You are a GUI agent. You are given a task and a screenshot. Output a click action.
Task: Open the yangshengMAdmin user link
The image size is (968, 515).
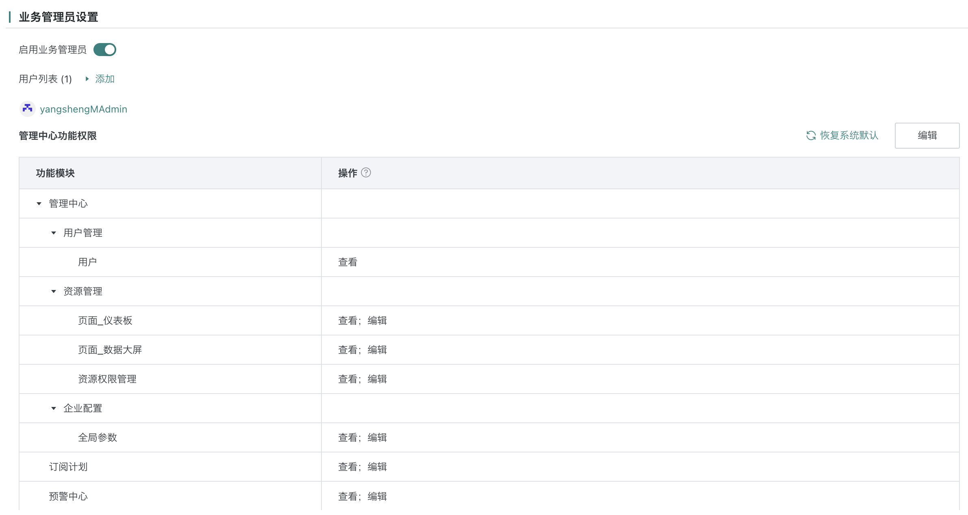coord(83,109)
